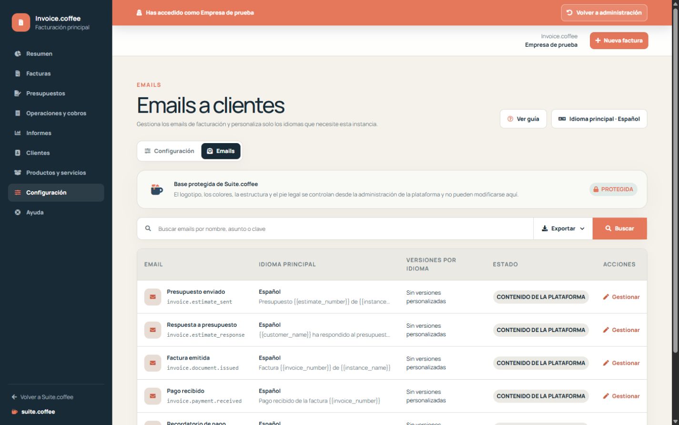Screen dimensions: 679x425
Task: Click the EMAILS breadcrumb label
Action: pyautogui.click(x=149, y=85)
